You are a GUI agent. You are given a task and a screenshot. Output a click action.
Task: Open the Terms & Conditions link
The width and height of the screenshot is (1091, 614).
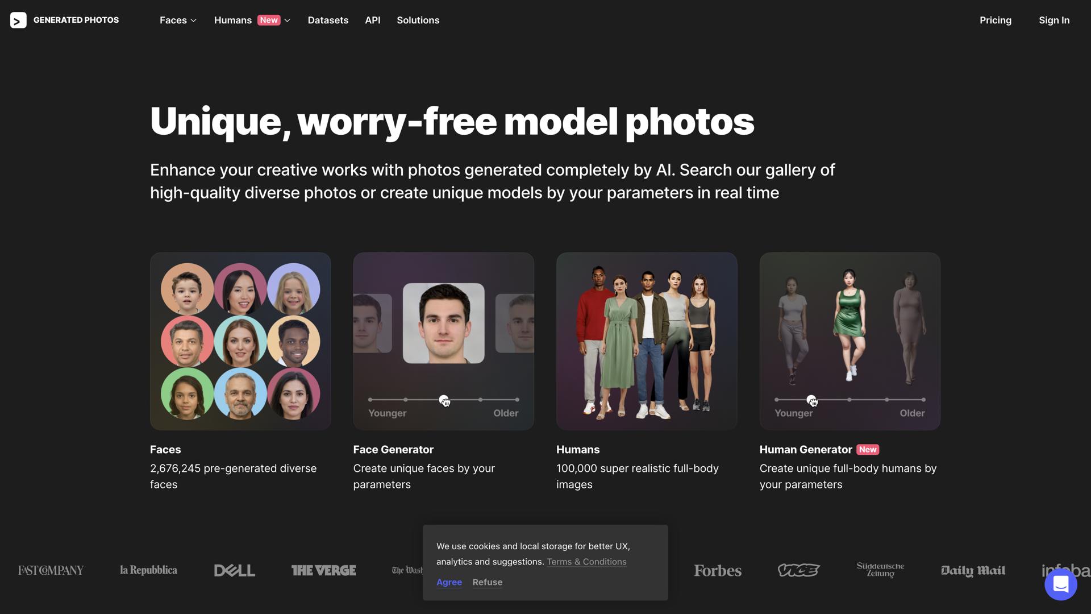pos(586,562)
